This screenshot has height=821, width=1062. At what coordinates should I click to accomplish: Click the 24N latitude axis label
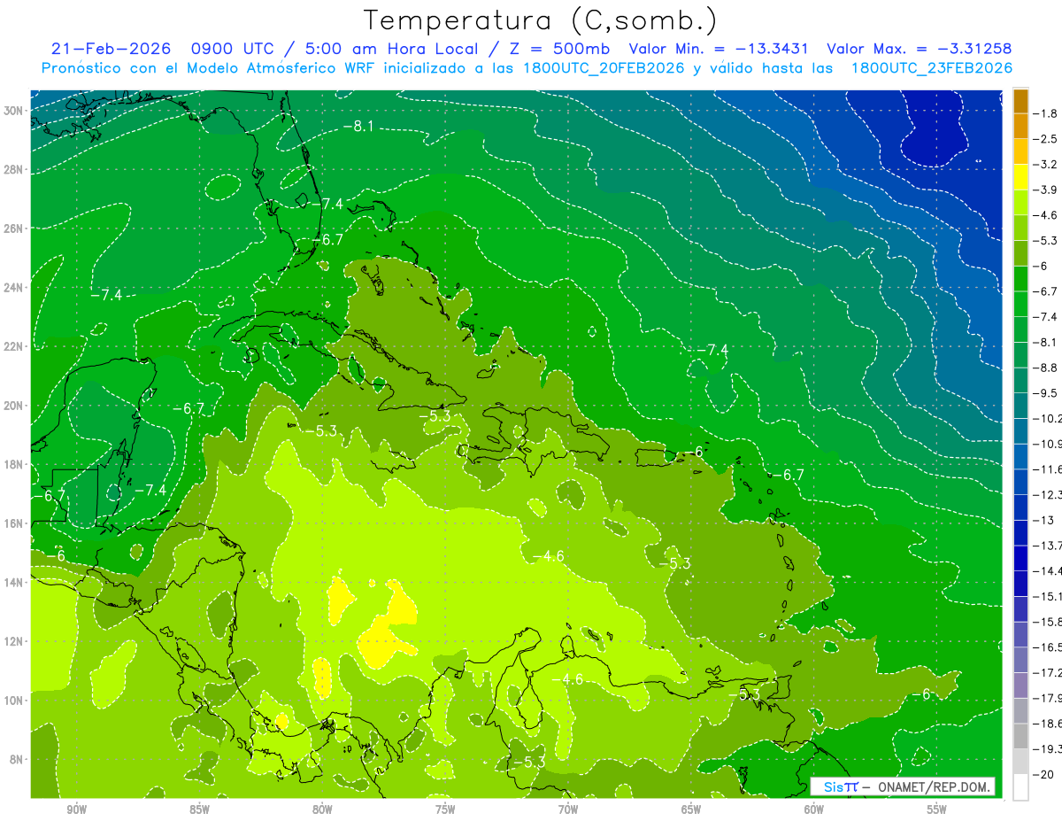pyautogui.click(x=15, y=287)
